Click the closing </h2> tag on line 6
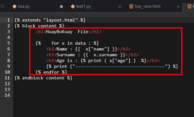The image size is (194, 117). pos(124,49)
